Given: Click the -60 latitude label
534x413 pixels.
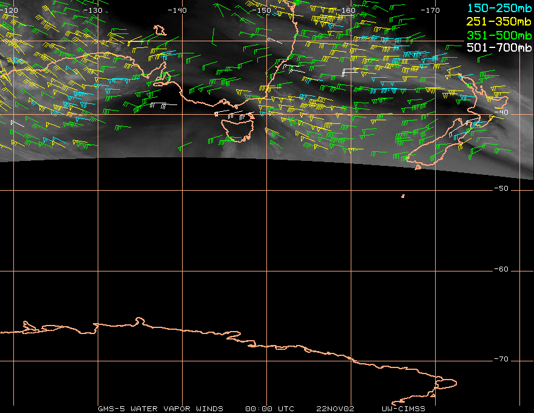Looking at the screenshot, I should (501, 269).
